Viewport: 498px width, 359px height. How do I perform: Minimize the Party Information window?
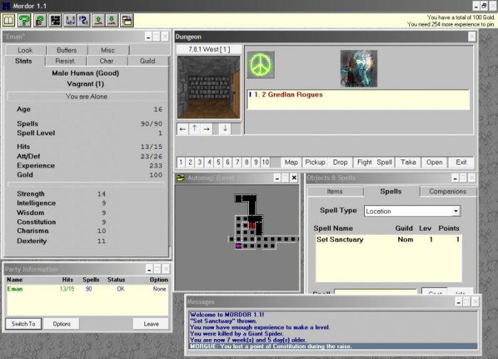tap(149, 269)
